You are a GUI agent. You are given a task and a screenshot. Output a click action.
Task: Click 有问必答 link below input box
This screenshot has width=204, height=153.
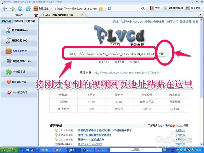coord(135,62)
